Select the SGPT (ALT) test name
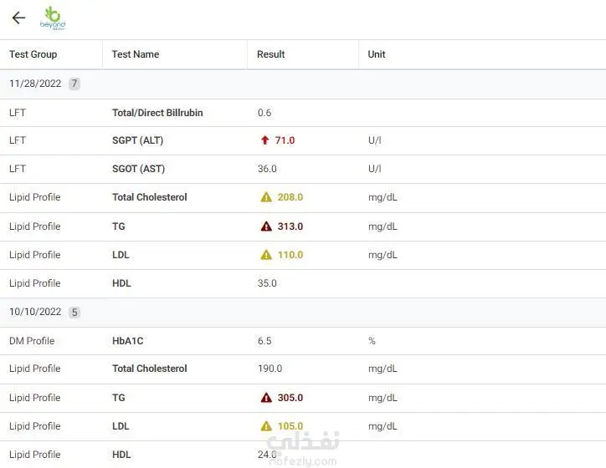606x468 pixels. pos(137,140)
